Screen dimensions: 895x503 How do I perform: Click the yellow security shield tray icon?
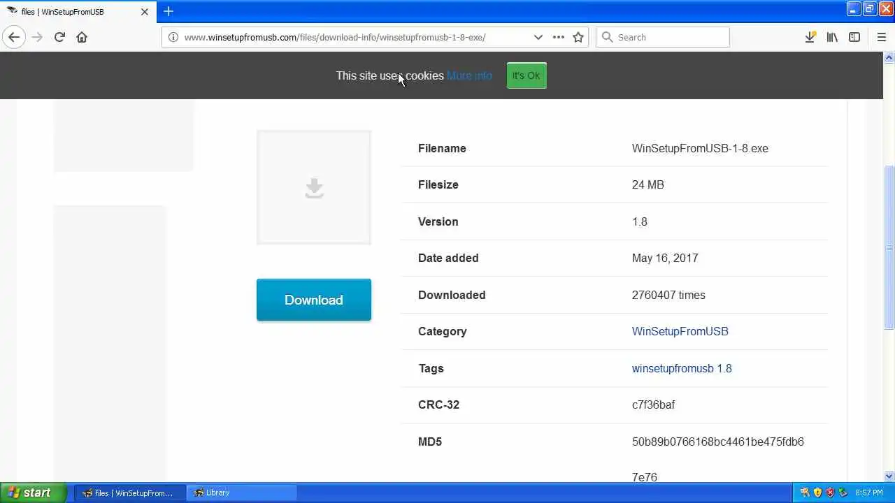coord(817,493)
